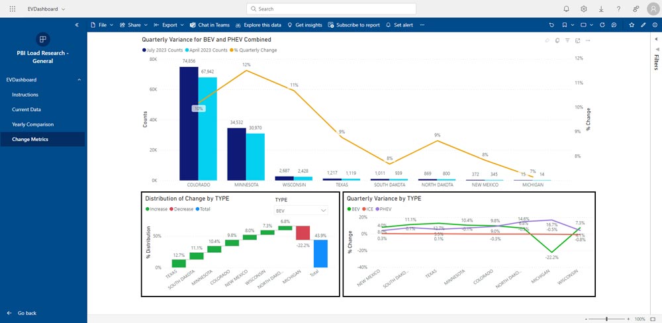Open the TYPE dropdown showing BEV
Screen dimensions: 662x323
click(301, 210)
